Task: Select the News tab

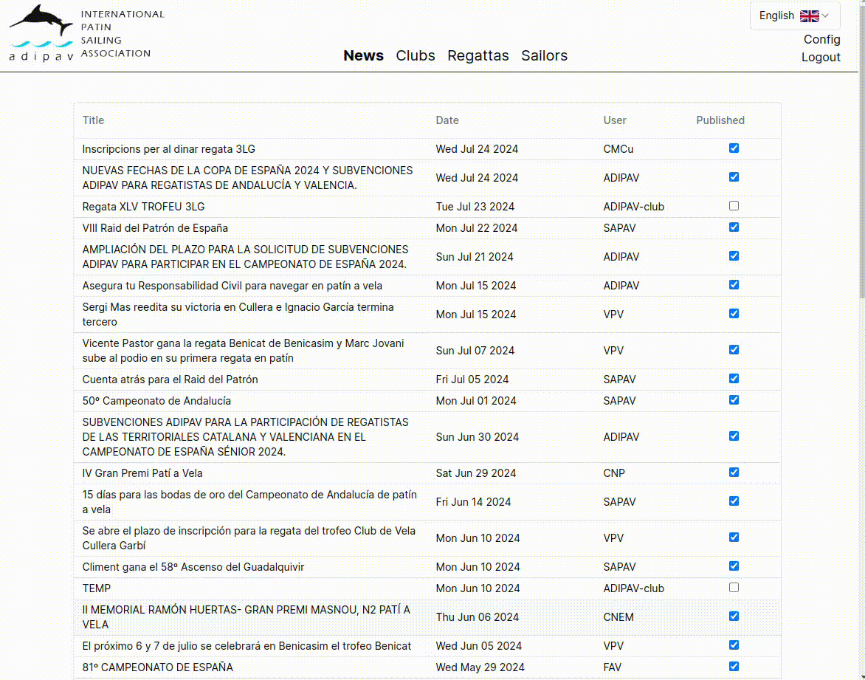Action: click(x=363, y=55)
